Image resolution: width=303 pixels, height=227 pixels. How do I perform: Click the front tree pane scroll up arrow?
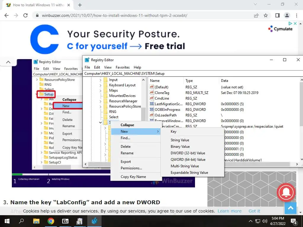click(144, 80)
